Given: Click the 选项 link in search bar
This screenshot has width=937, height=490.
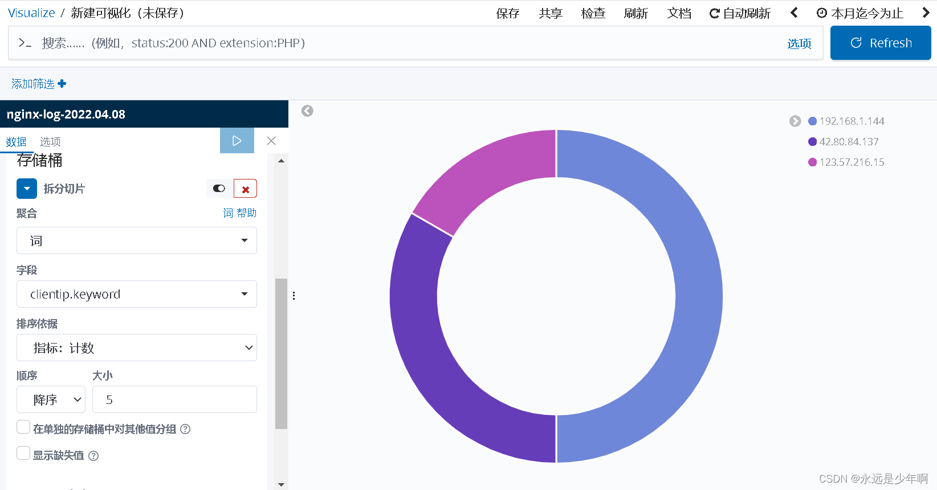Looking at the screenshot, I should pyautogui.click(x=799, y=43).
